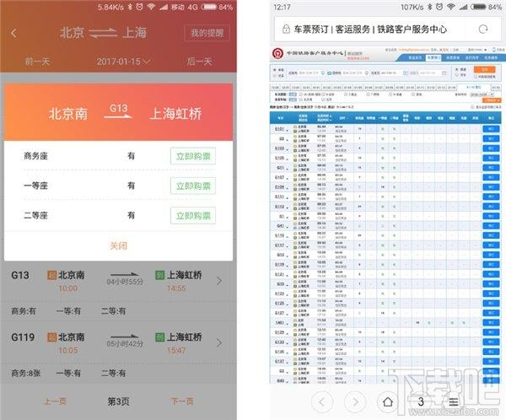506x420 pixels.
Task: Tap the alarm icon in the right phone status bar
Action: [x=439, y=7]
